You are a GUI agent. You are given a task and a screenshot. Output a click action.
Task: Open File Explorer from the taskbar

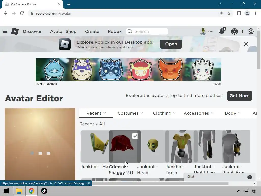(19, 191)
